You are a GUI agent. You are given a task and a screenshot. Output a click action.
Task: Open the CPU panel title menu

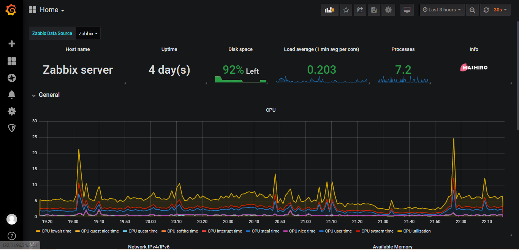click(271, 110)
